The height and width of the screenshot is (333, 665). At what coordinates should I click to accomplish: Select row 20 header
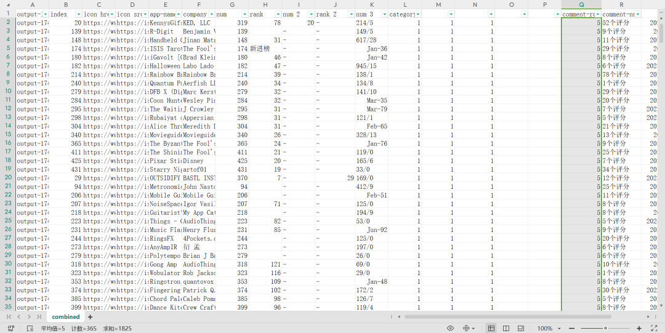(x=8, y=178)
